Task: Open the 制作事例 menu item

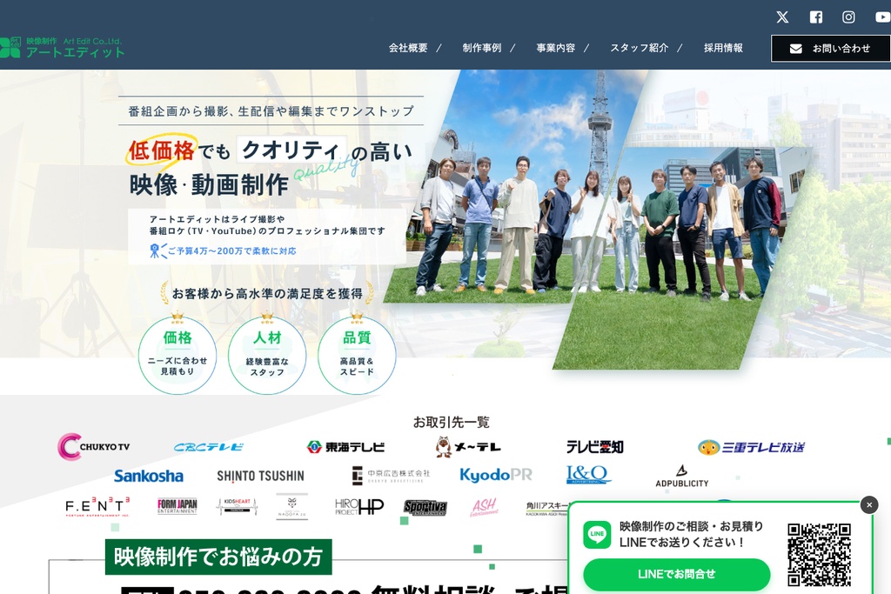Action: [482, 48]
